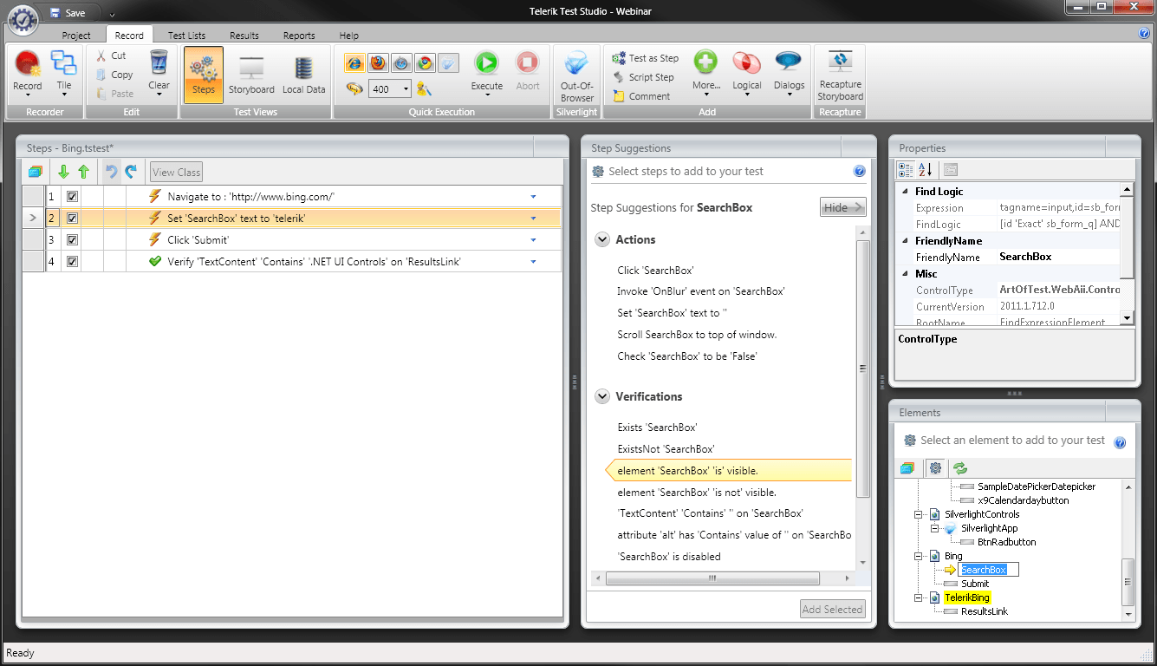This screenshot has height=666, width=1157.
Task: Toggle checkbox for step 1 Navigate
Action: pyautogui.click(x=73, y=197)
